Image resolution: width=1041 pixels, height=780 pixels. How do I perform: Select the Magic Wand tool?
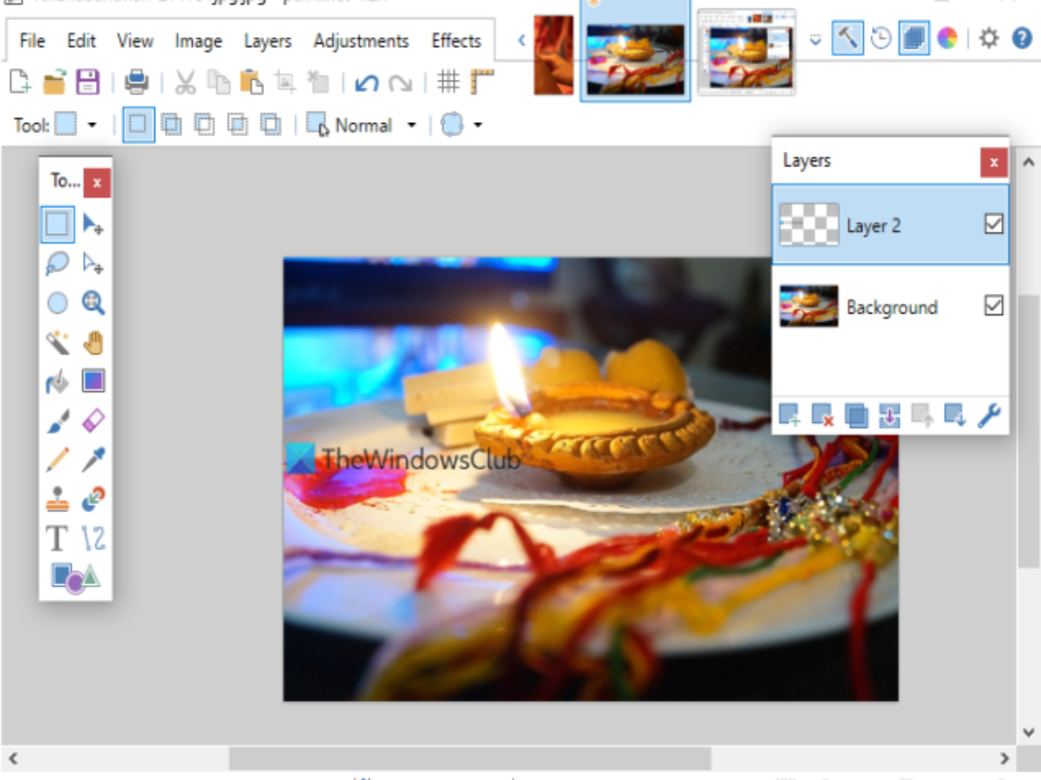point(57,343)
